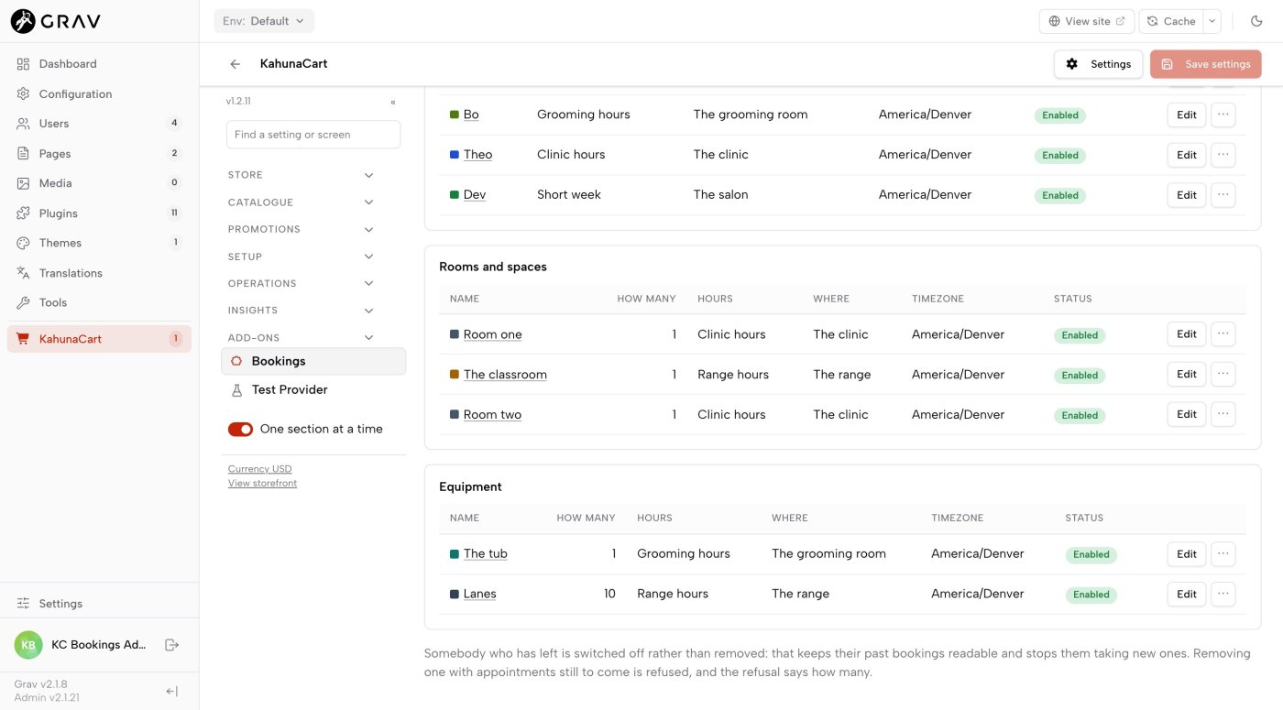This screenshot has width=1283, height=710.
Task: Open more options for Dev row
Action: click(x=1223, y=195)
